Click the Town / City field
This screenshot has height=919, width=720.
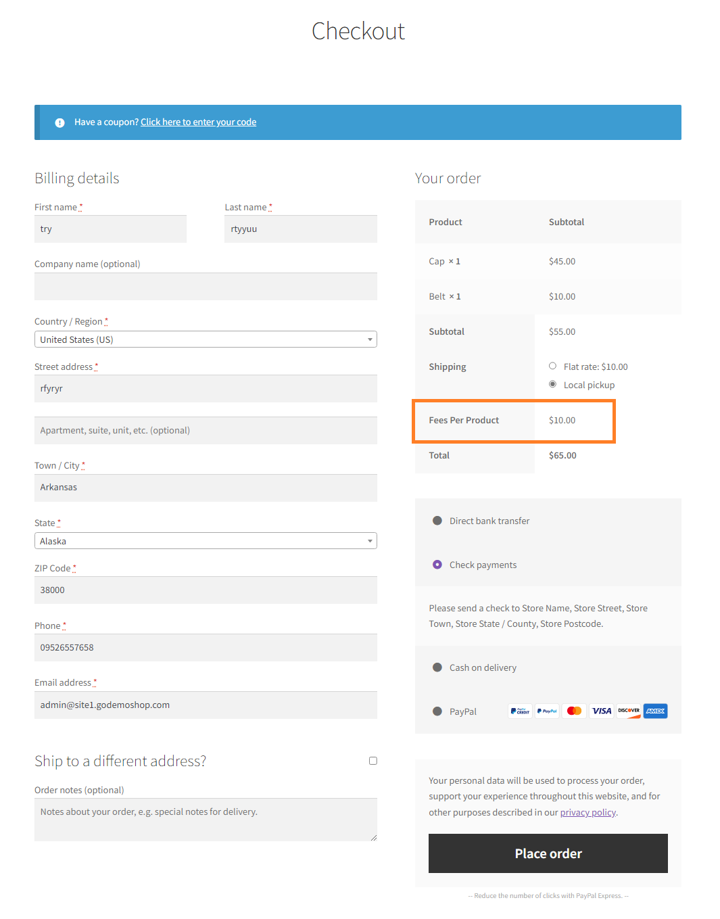(206, 488)
